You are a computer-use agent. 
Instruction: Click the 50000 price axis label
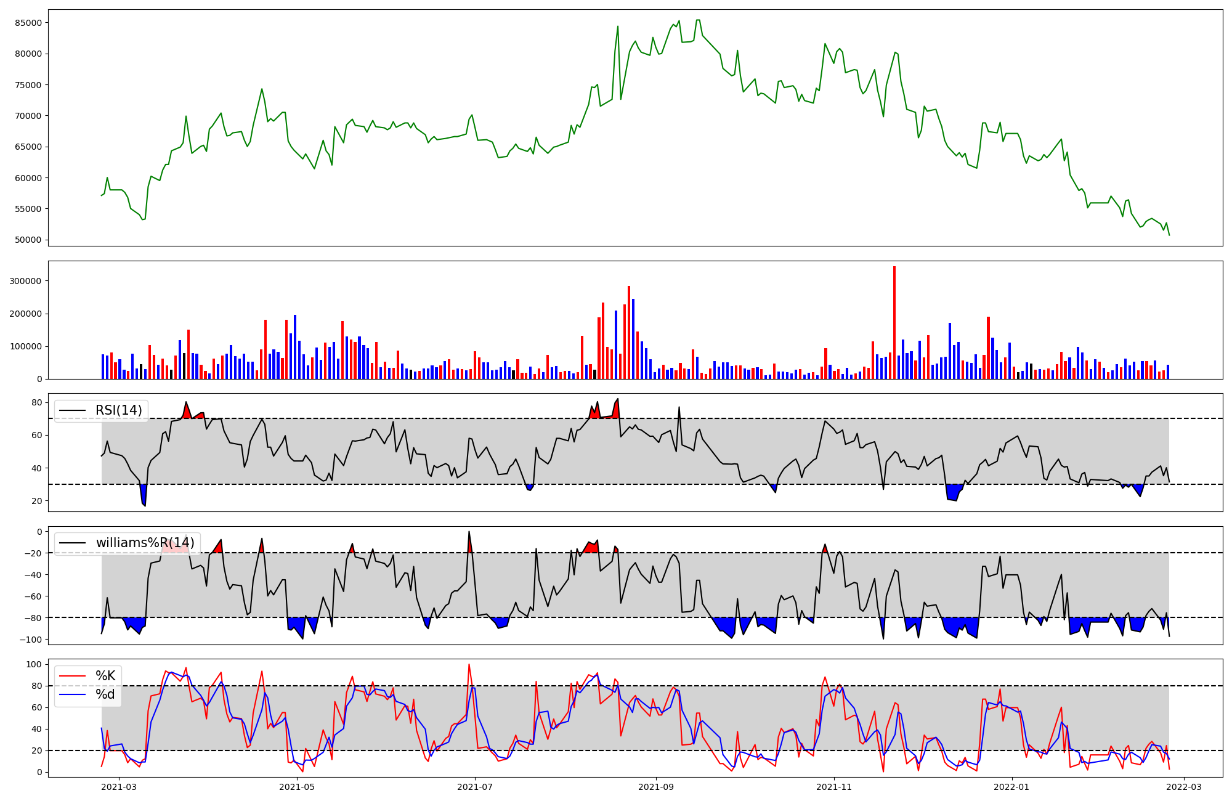(28, 240)
